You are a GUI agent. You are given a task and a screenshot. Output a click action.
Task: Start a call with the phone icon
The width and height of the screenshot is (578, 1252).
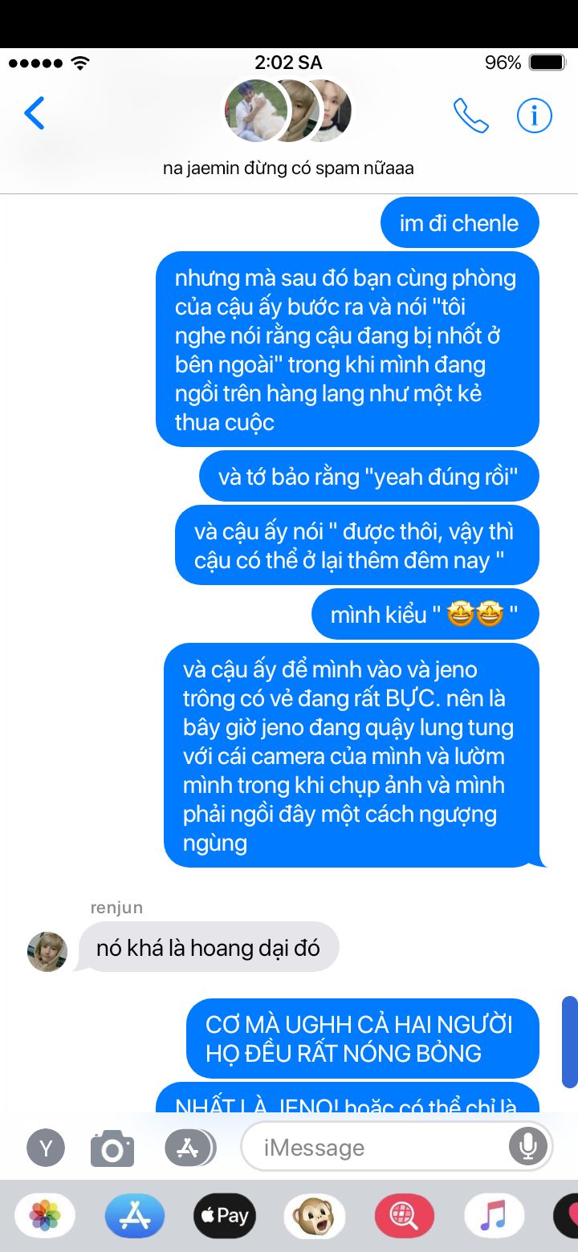click(471, 116)
